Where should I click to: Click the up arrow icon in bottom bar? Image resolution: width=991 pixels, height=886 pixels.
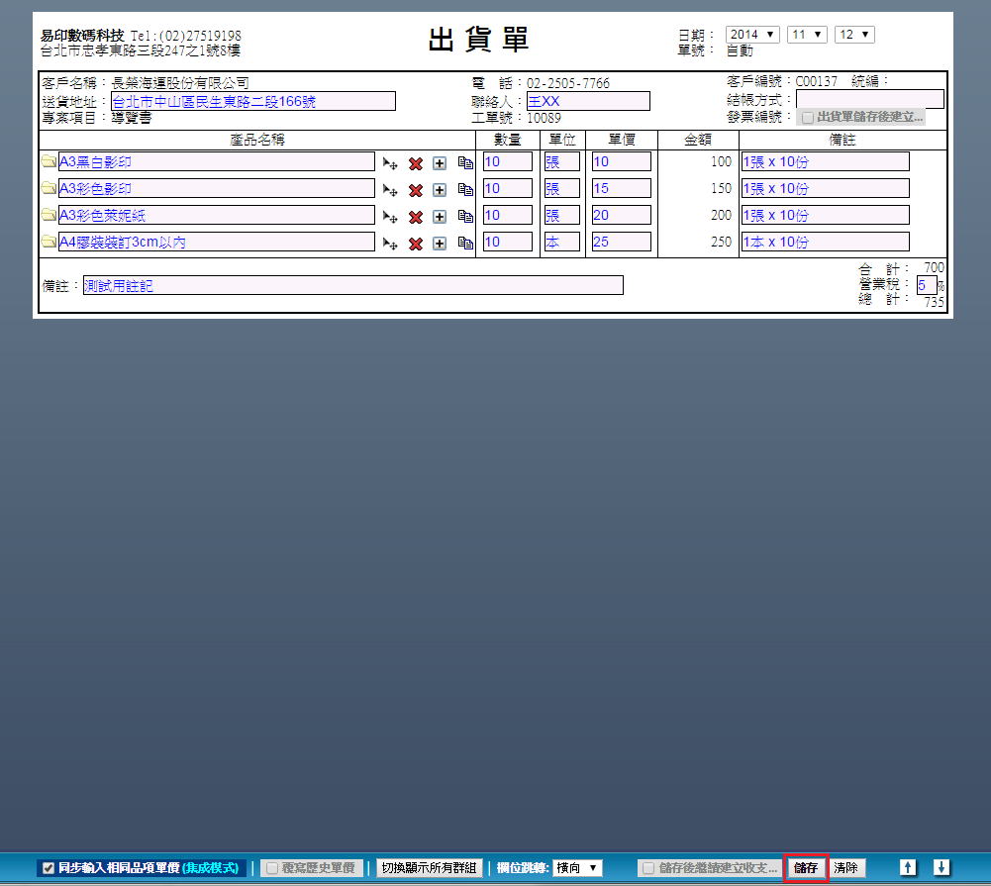tap(908, 867)
